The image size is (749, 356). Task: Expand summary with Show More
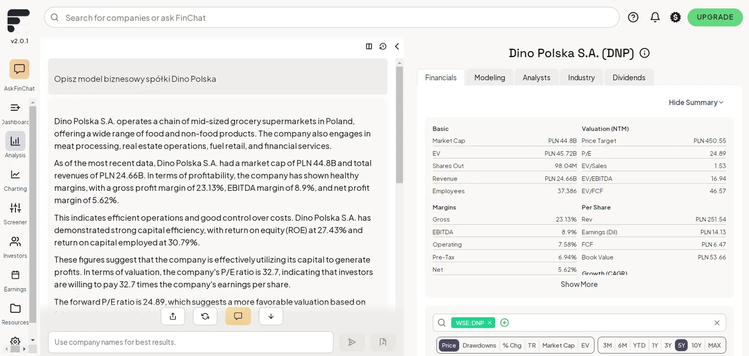(579, 284)
